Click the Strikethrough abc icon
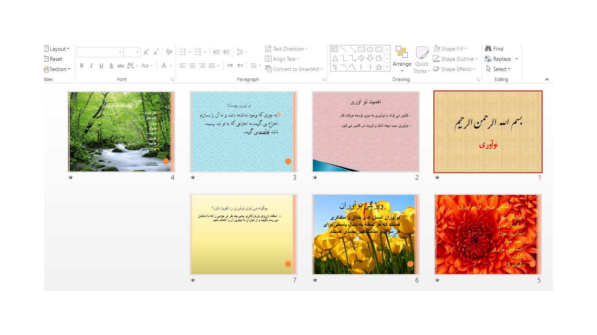The height and width of the screenshot is (335, 597). point(121,66)
